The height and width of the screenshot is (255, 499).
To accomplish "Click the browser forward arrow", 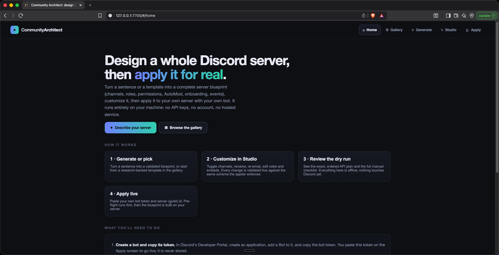I will coord(13,16).
